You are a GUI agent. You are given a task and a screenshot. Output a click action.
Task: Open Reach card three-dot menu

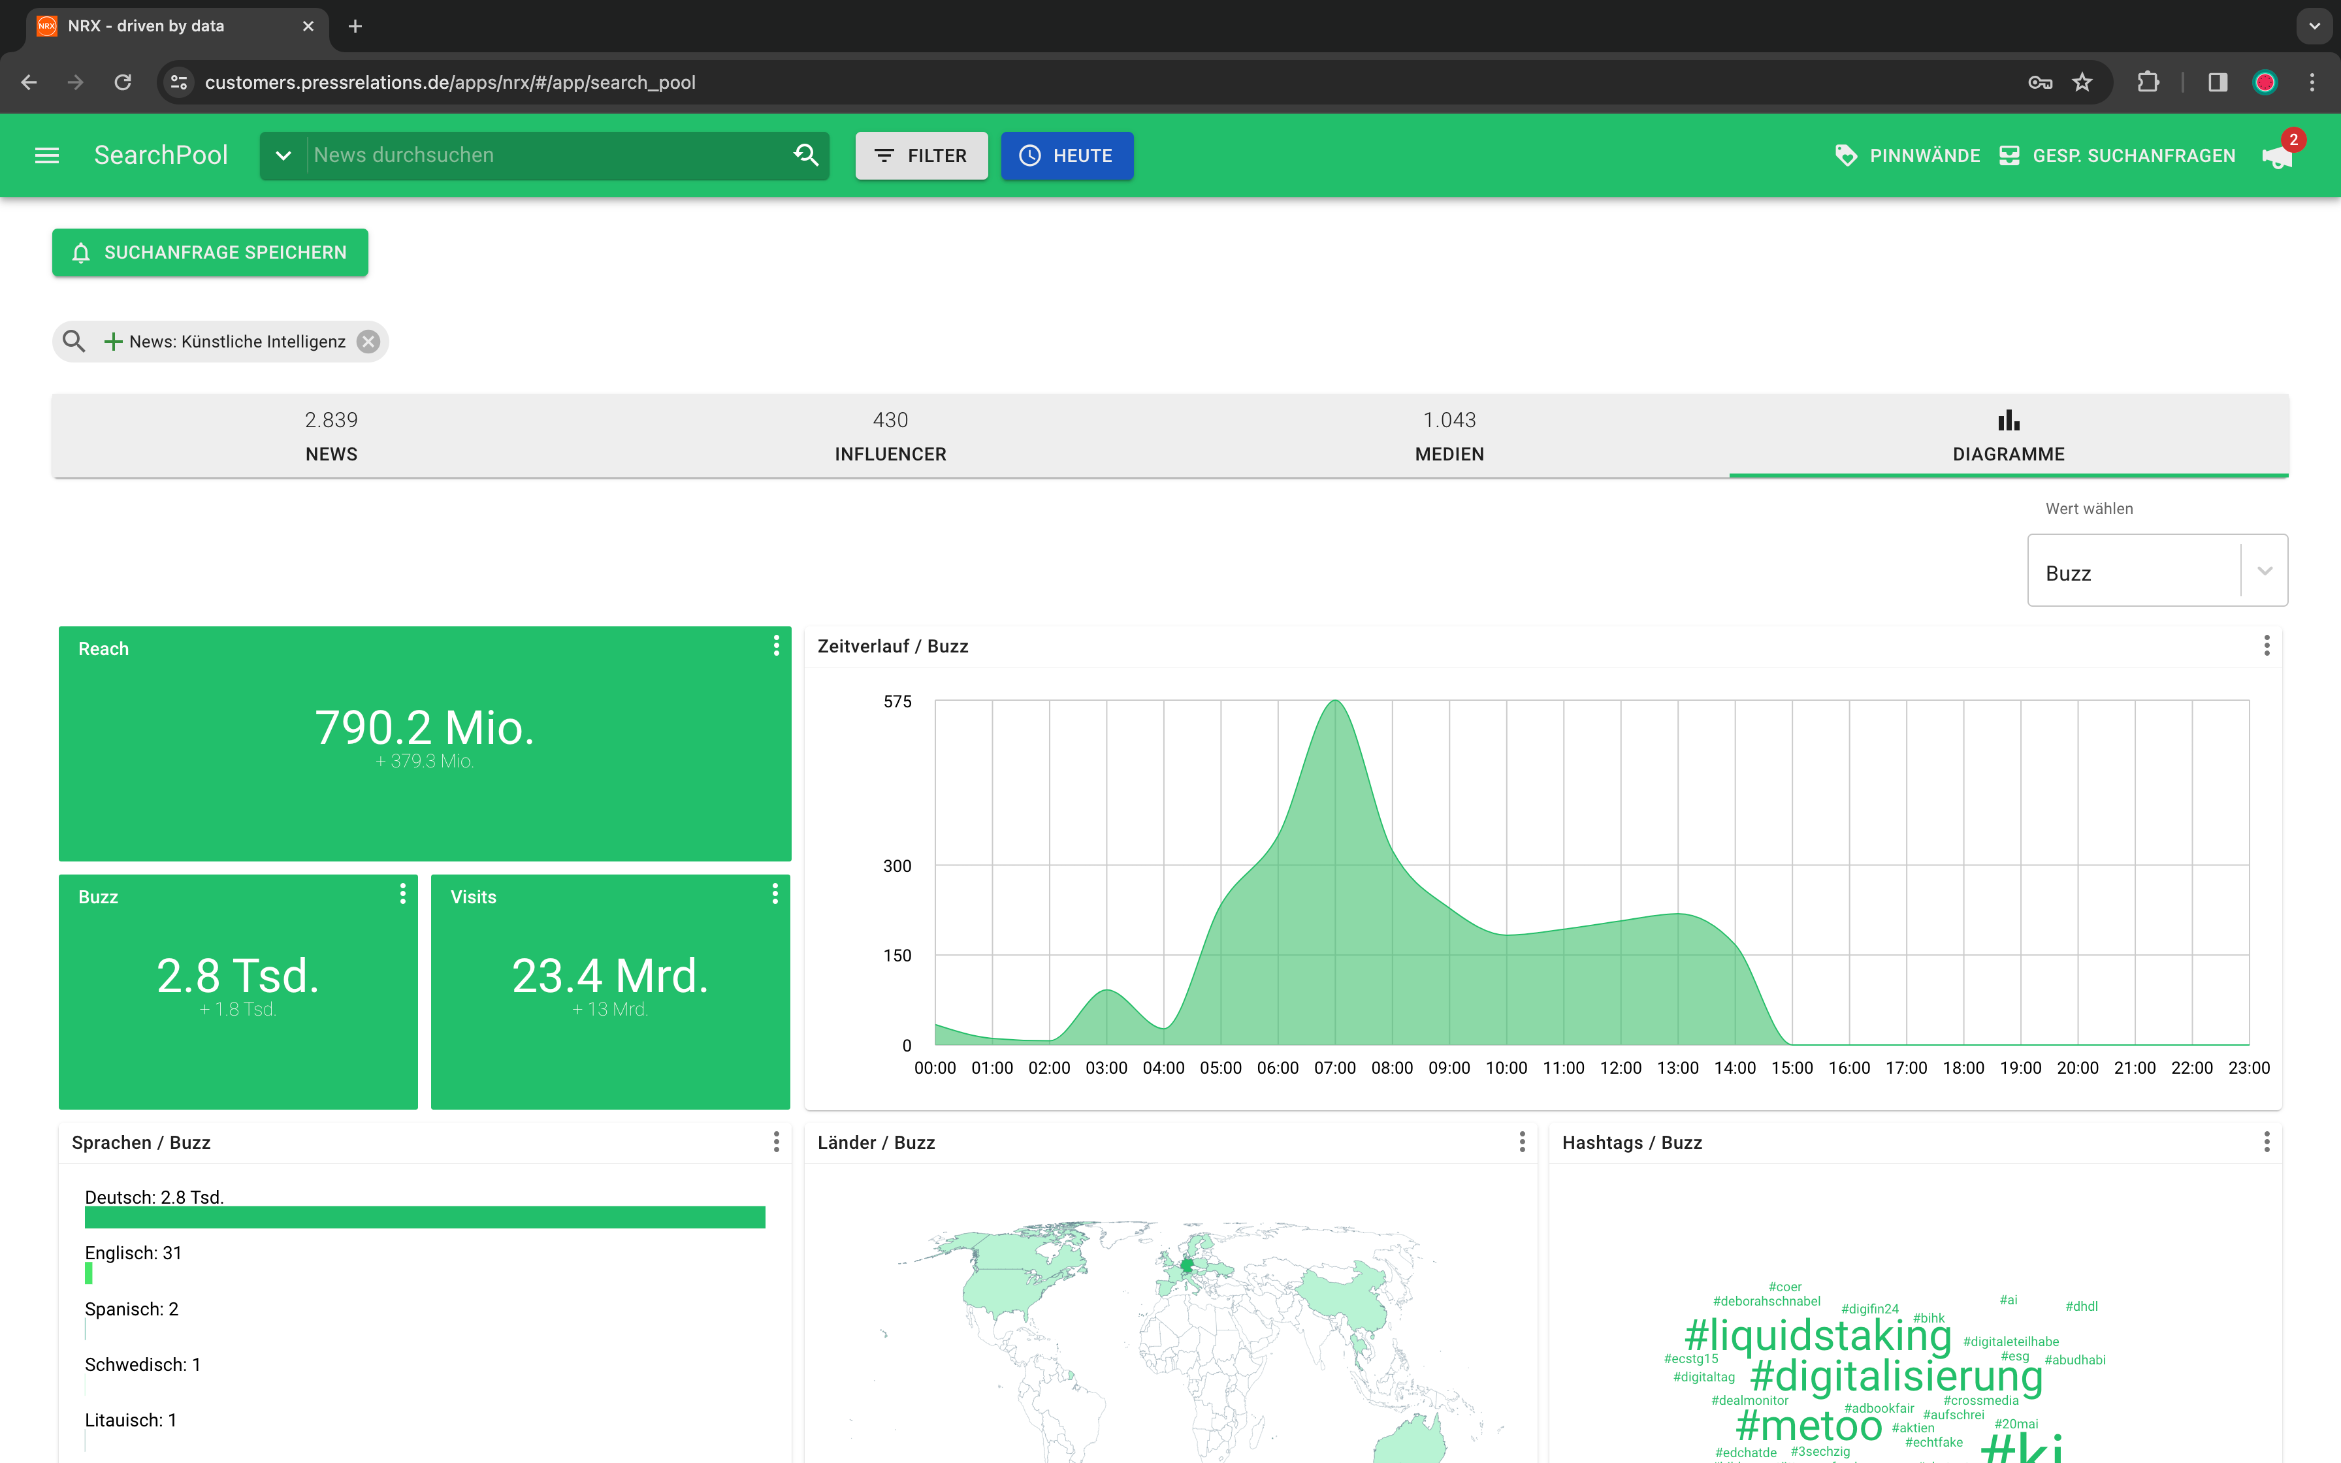[776, 645]
